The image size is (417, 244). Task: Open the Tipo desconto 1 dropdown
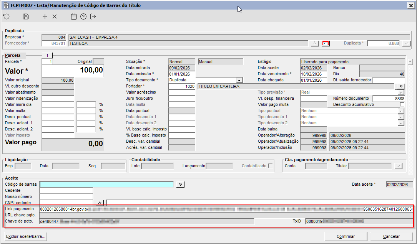pos(400,117)
